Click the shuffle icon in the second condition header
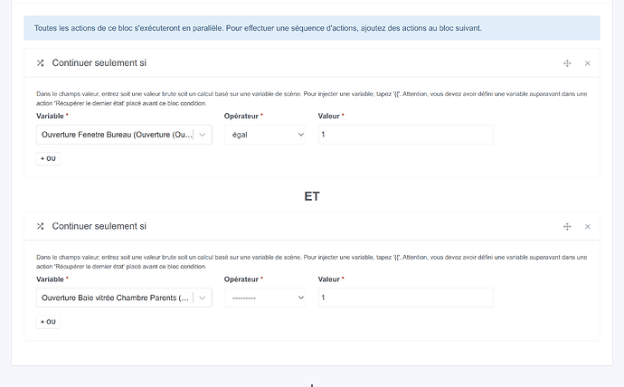Image resolution: width=624 pixels, height=387 pixels. tap(40, 226)
